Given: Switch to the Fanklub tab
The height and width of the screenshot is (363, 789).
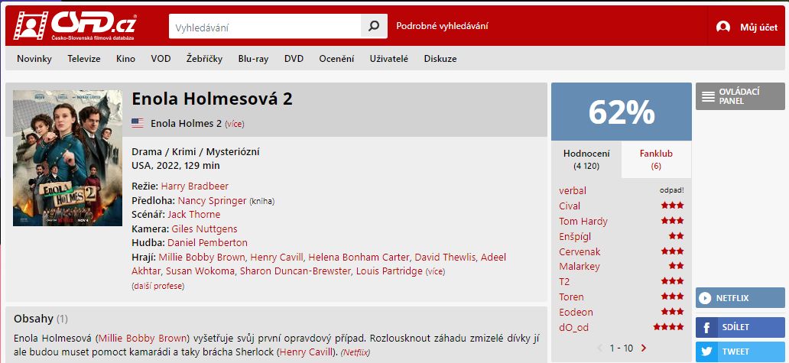Looking at the screenshot, I should click(x=656, y=160).
